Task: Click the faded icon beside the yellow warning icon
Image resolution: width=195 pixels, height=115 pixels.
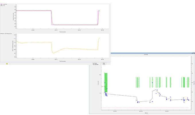Action: 10,64
